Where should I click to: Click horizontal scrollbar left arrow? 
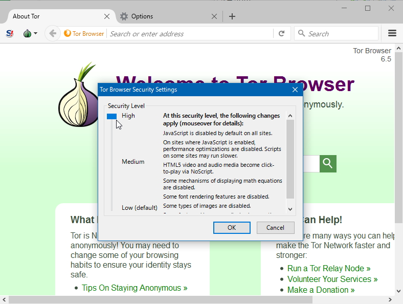[4, 299]
